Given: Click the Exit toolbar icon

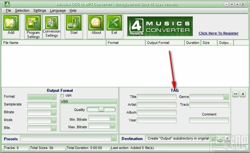Looking at the screenshot, I should [x=114, y=23].
